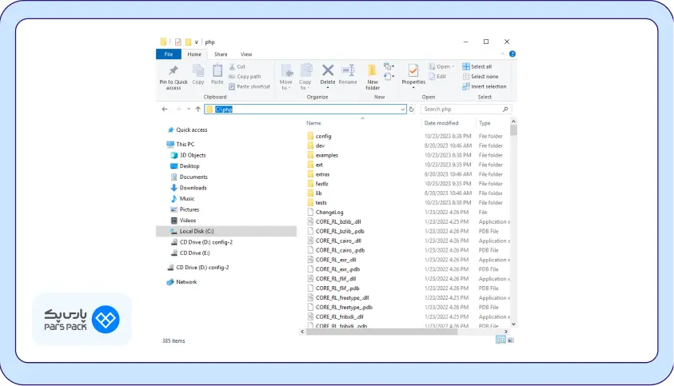Select This PC in navigation pane
This screenshot has width=674, height=386.
tap(181, 144)
